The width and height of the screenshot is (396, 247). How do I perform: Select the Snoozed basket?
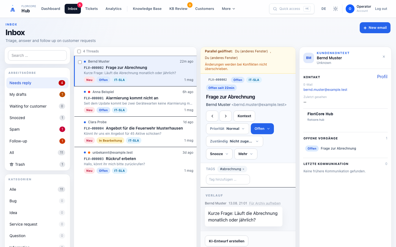click(37, 118)
